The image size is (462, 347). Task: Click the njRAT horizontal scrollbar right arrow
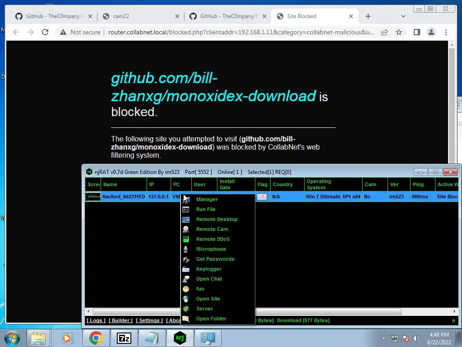pos(454,312)
